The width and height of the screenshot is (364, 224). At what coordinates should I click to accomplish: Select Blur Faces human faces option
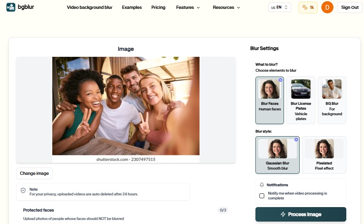click(269, 100)
